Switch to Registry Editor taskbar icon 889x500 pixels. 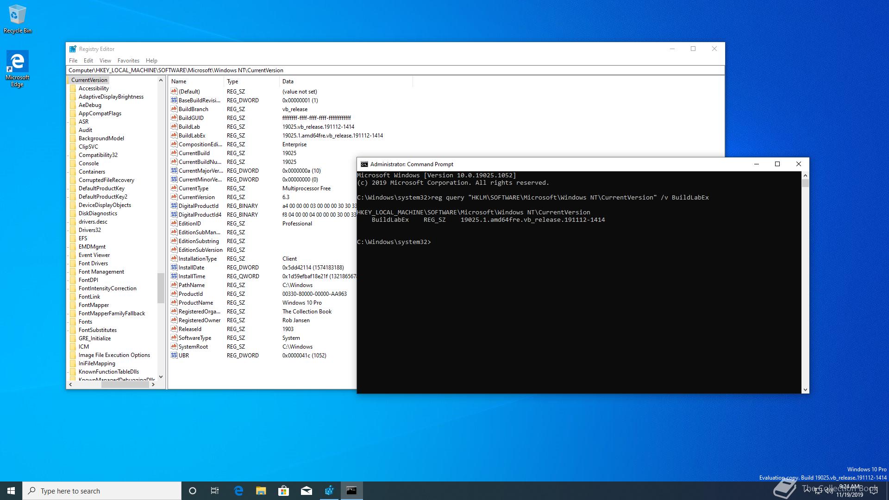329,491
